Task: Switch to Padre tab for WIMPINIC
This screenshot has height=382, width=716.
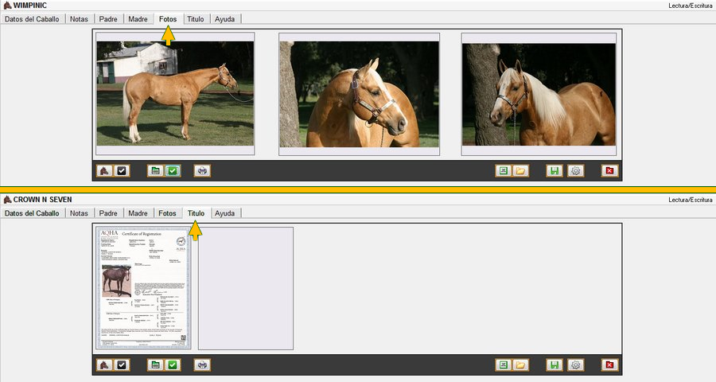Action: pos(108,19)
